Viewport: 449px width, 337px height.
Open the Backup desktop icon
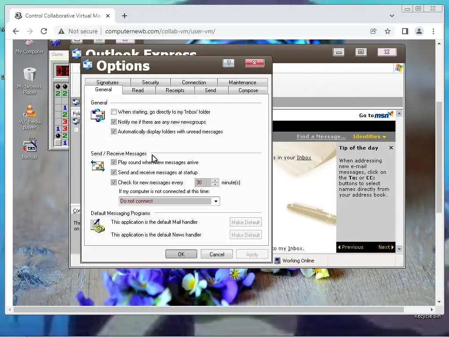pyautogui.click(x=29, y=149)
